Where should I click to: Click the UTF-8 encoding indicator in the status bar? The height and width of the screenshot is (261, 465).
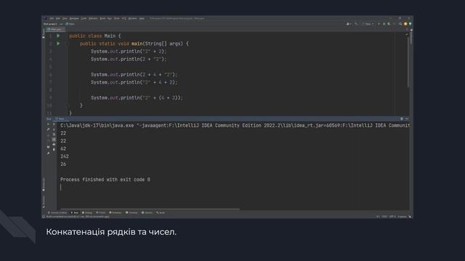[392, 217]
